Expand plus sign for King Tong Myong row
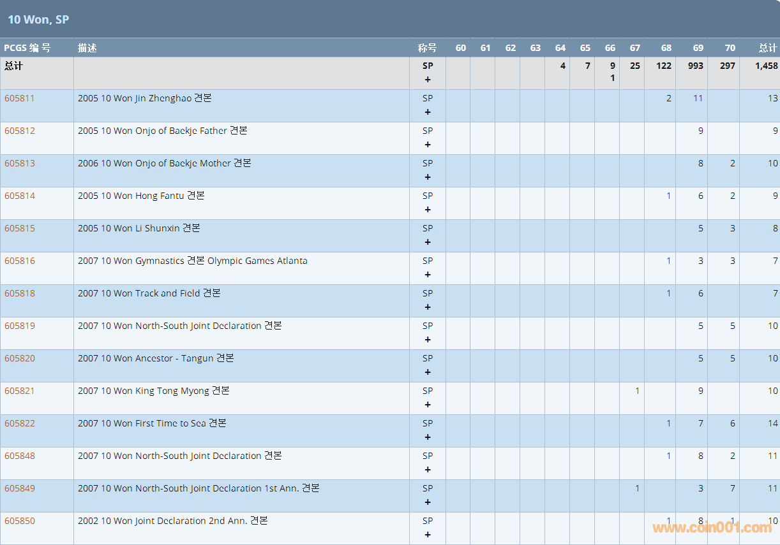Viewport: 780px width, 545px height. (x=428, y=405)
